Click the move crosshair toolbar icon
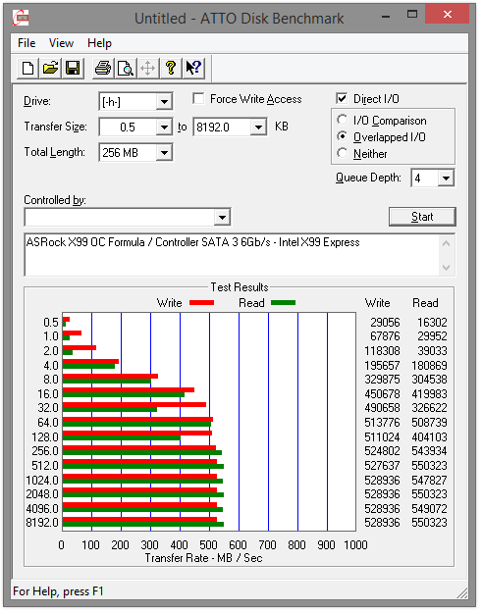Screen dimensions: 482x614 coord(147,68)
